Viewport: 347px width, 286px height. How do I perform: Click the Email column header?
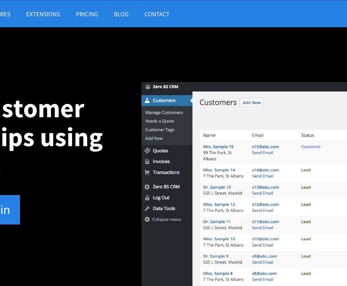[258, 135]
